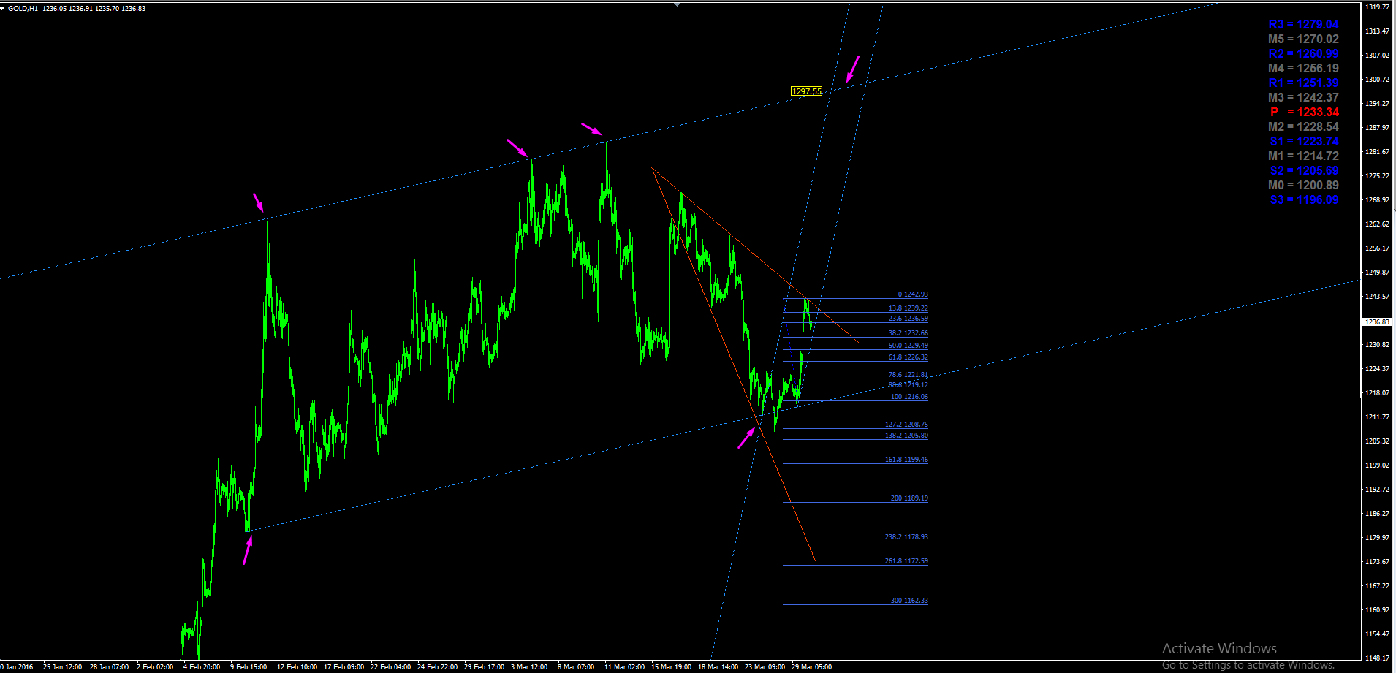The width and height of the screenshot is (1396, 673).
Task: Select the 161.8 1199.46 Fibonacci extension level
Action: tap(906, 460)
